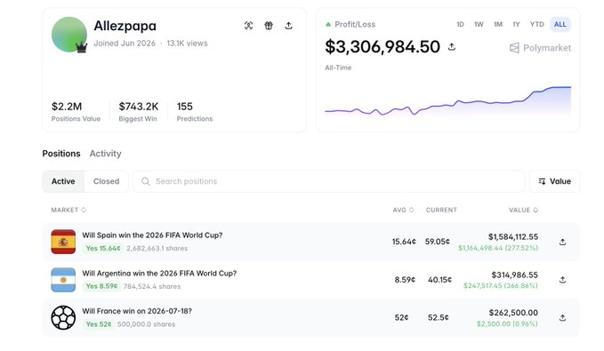Click the 40.15¢ current price

439,280
